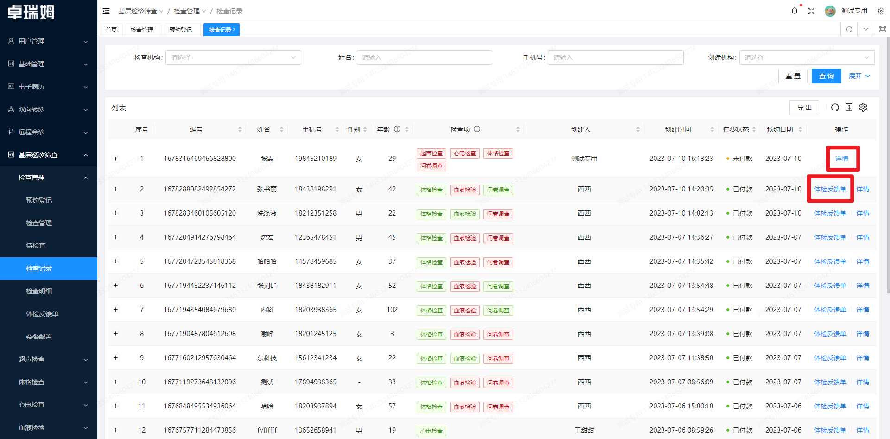This screenshot has height=439, width=890.
Task: Expand 超声检查 sidebar menu
Action: [49, 359]
